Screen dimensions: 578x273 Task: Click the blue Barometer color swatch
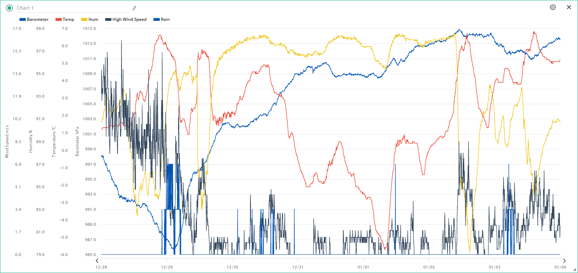click(x=23, y=19)
